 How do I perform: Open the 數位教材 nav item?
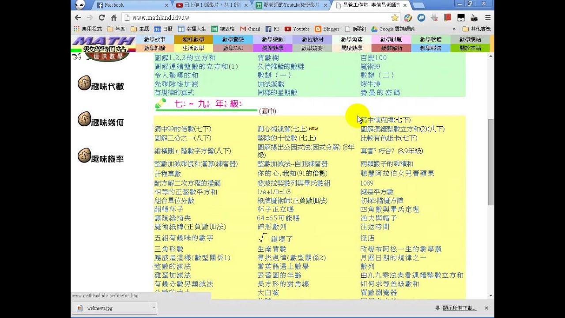[x=313, y=39]
